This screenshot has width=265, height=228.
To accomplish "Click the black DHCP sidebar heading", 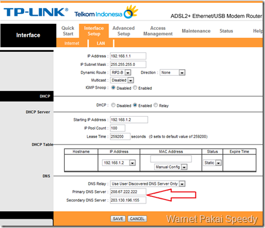I will (27, 96).
